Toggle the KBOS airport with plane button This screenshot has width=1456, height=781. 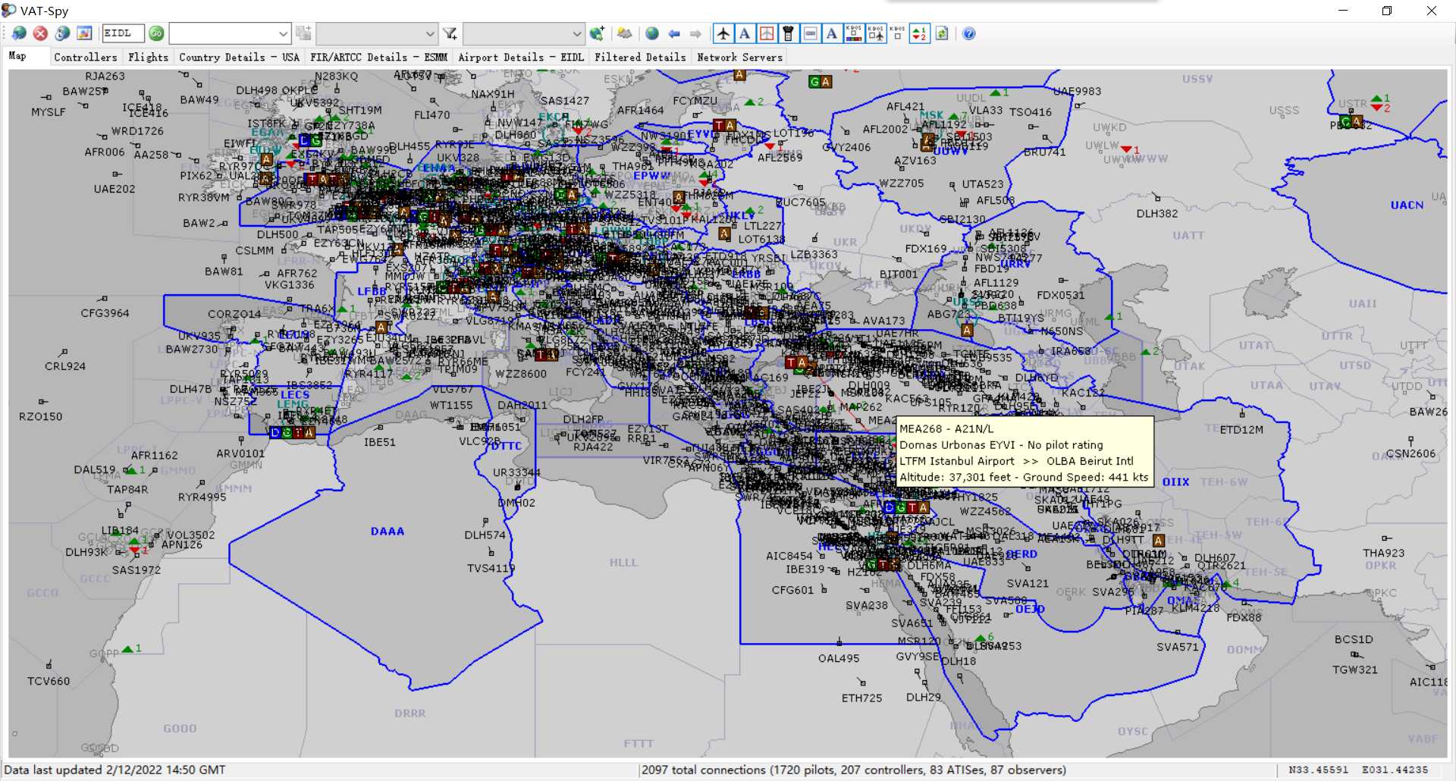(876, 33)
